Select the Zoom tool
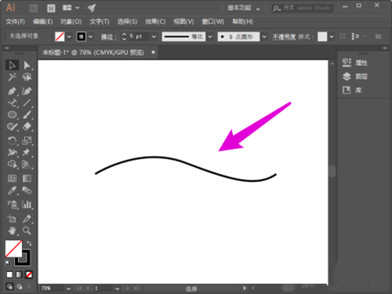This screenshot has height=294, width=392. click(x=27, y=230)
